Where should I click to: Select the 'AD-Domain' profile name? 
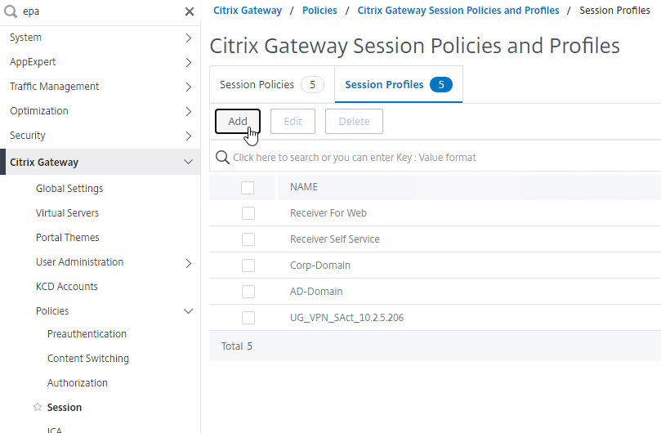click(x=316, y=292)
